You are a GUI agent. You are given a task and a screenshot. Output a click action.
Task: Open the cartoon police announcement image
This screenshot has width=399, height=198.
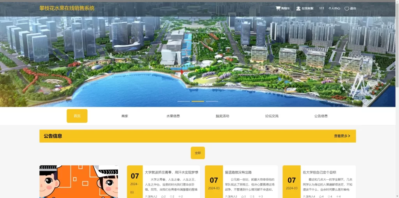(79, 182)
